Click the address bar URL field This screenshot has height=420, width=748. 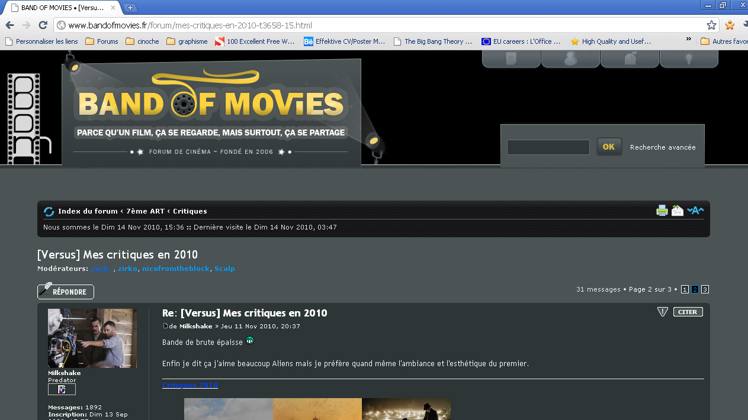point(379,25)
